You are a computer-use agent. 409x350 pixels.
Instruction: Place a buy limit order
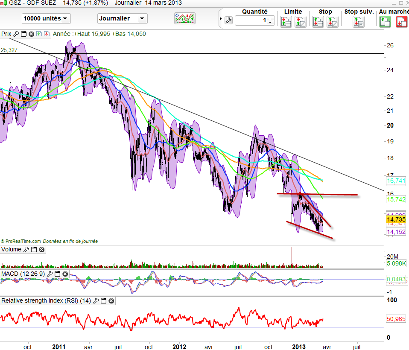pyautogui.click(x=286, y=21)
